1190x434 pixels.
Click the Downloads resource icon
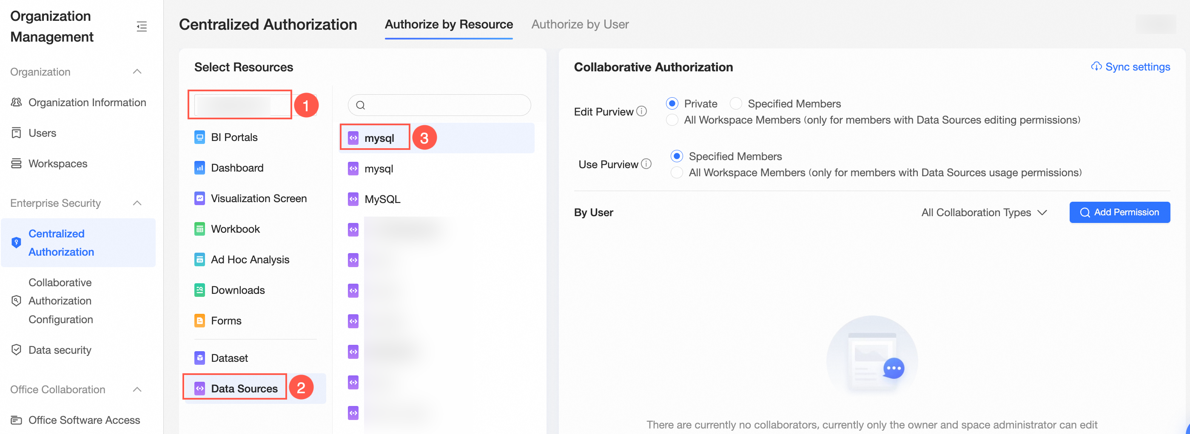(x=199, y=290)
